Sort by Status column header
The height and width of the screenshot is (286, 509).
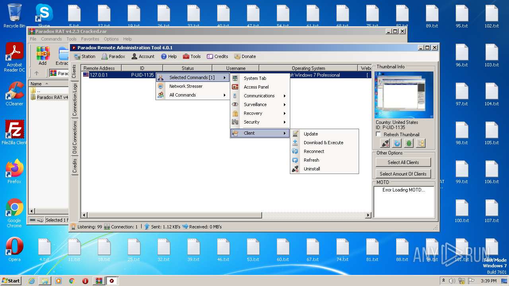tap(188, 68)
